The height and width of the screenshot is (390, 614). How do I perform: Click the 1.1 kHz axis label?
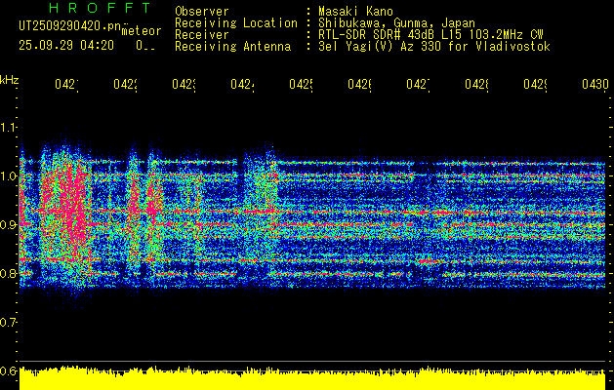click(x=8, y=128)
